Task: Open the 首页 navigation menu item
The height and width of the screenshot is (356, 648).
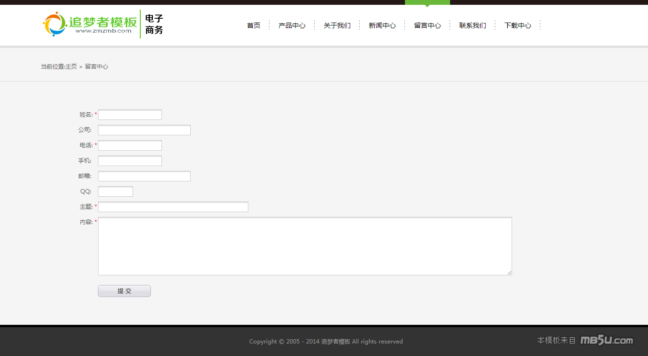Action: (254, 25)
